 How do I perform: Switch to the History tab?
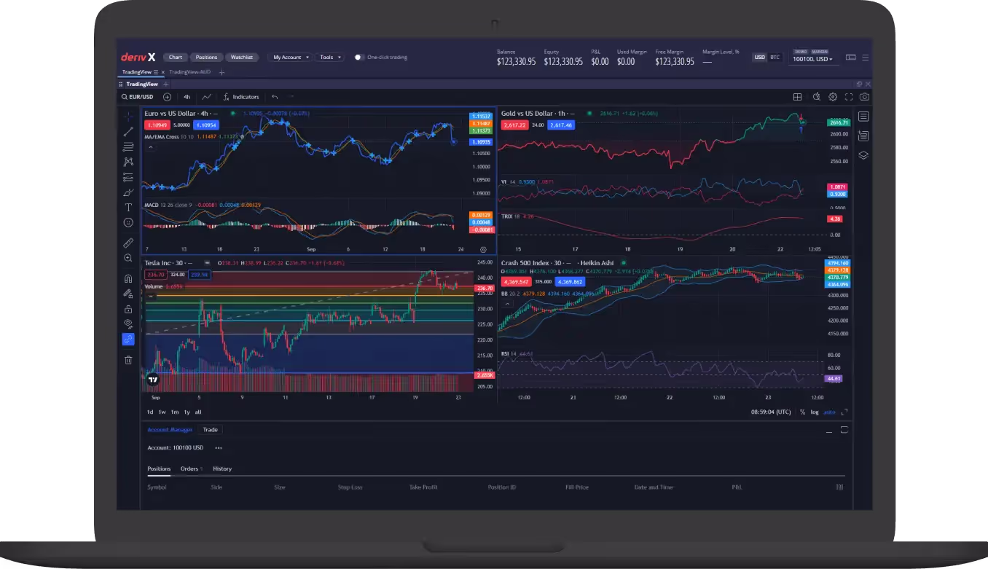221,468
